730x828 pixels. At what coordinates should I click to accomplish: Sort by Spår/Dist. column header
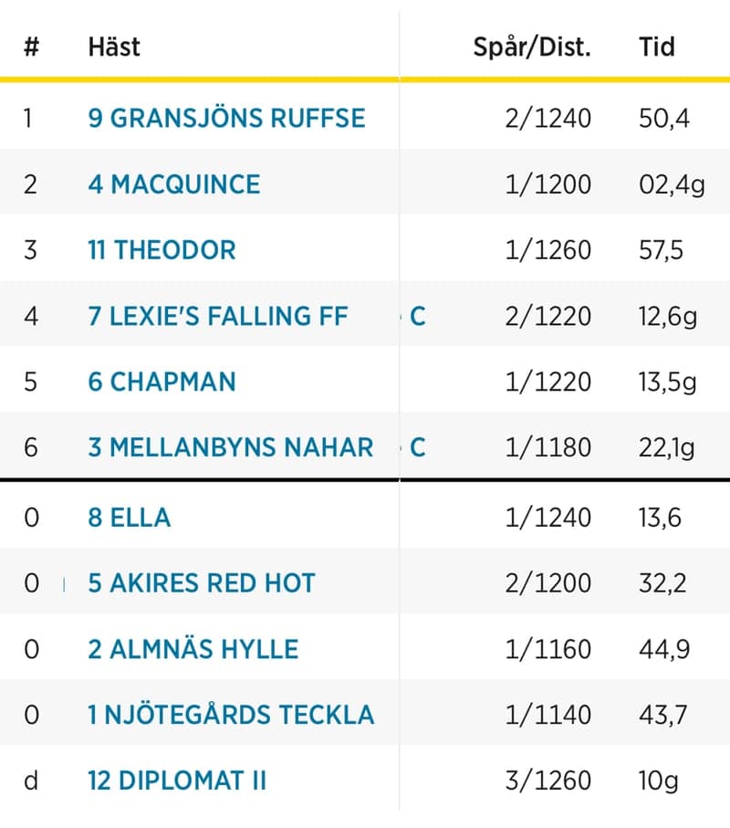click(x=531, y=47)
